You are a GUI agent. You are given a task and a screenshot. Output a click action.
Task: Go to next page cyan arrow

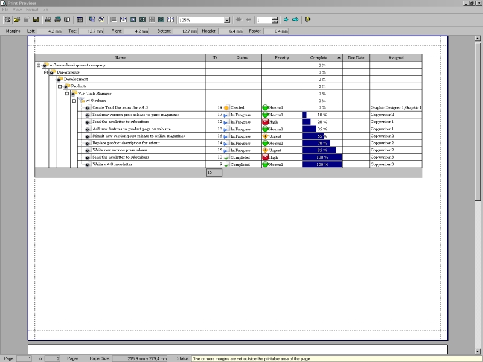pyautogui.click(x=286, y=20)
